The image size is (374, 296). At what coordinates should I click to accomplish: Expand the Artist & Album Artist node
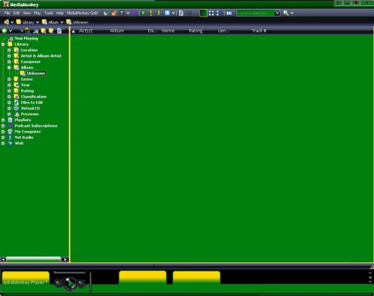pyautogui.click(x=9, y=56)
